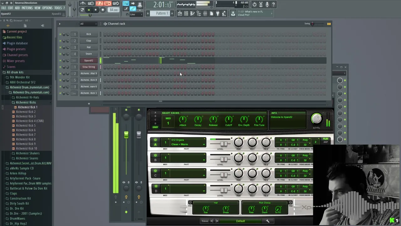Click Save button in Xpand!2 preset bar
This screenshot has height=226, width=401.
205,221
